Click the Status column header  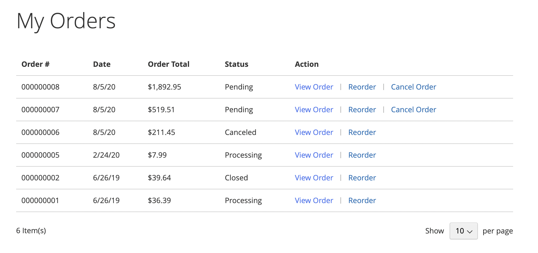click(236, 64)
